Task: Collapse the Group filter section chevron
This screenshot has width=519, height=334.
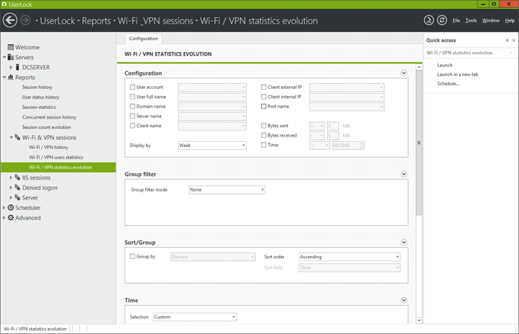Action: point(404,174)
